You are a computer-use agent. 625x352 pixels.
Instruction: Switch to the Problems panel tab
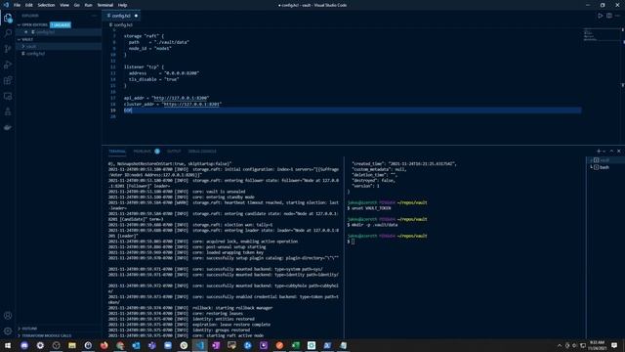[143, 152]
